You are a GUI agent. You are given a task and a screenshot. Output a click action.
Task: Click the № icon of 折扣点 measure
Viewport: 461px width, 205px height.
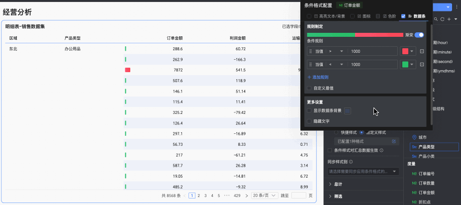pyautogui.click(x=414, y=202)
